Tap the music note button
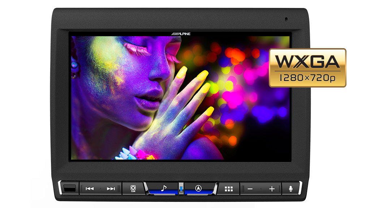 point(163,188)
